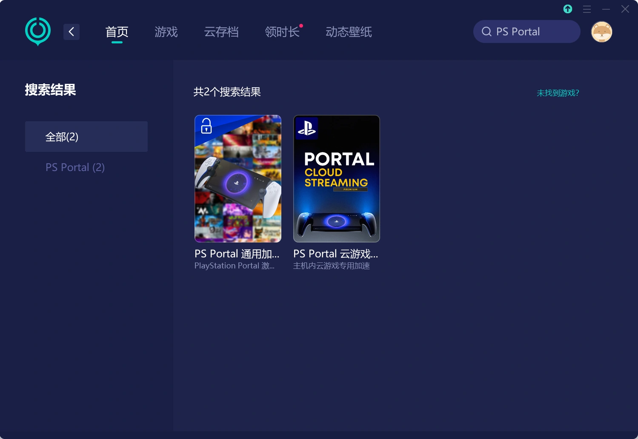Click the '共2个搜索结果' count text
Image resolution: width=638 pixels, height=439 pixels.
point(227,92)
